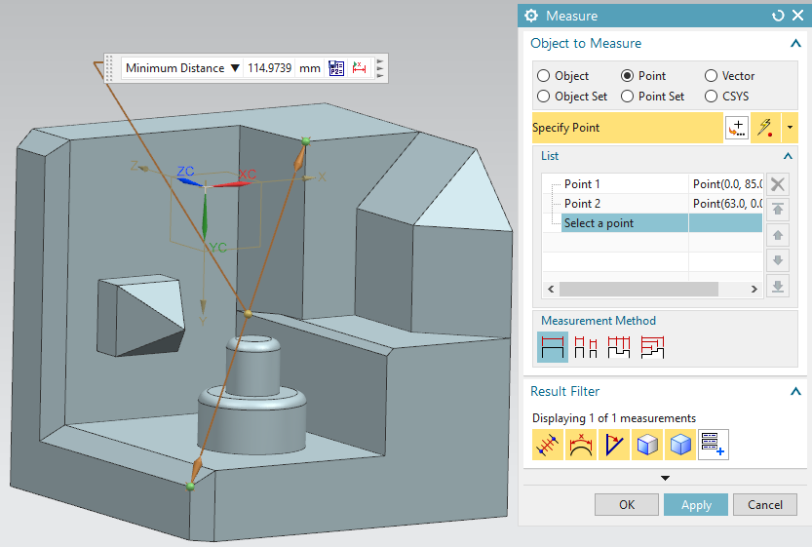The image size is (812, 547).
Task: Select the From Reference Object method icon
Action: click(x=652, y=347)
